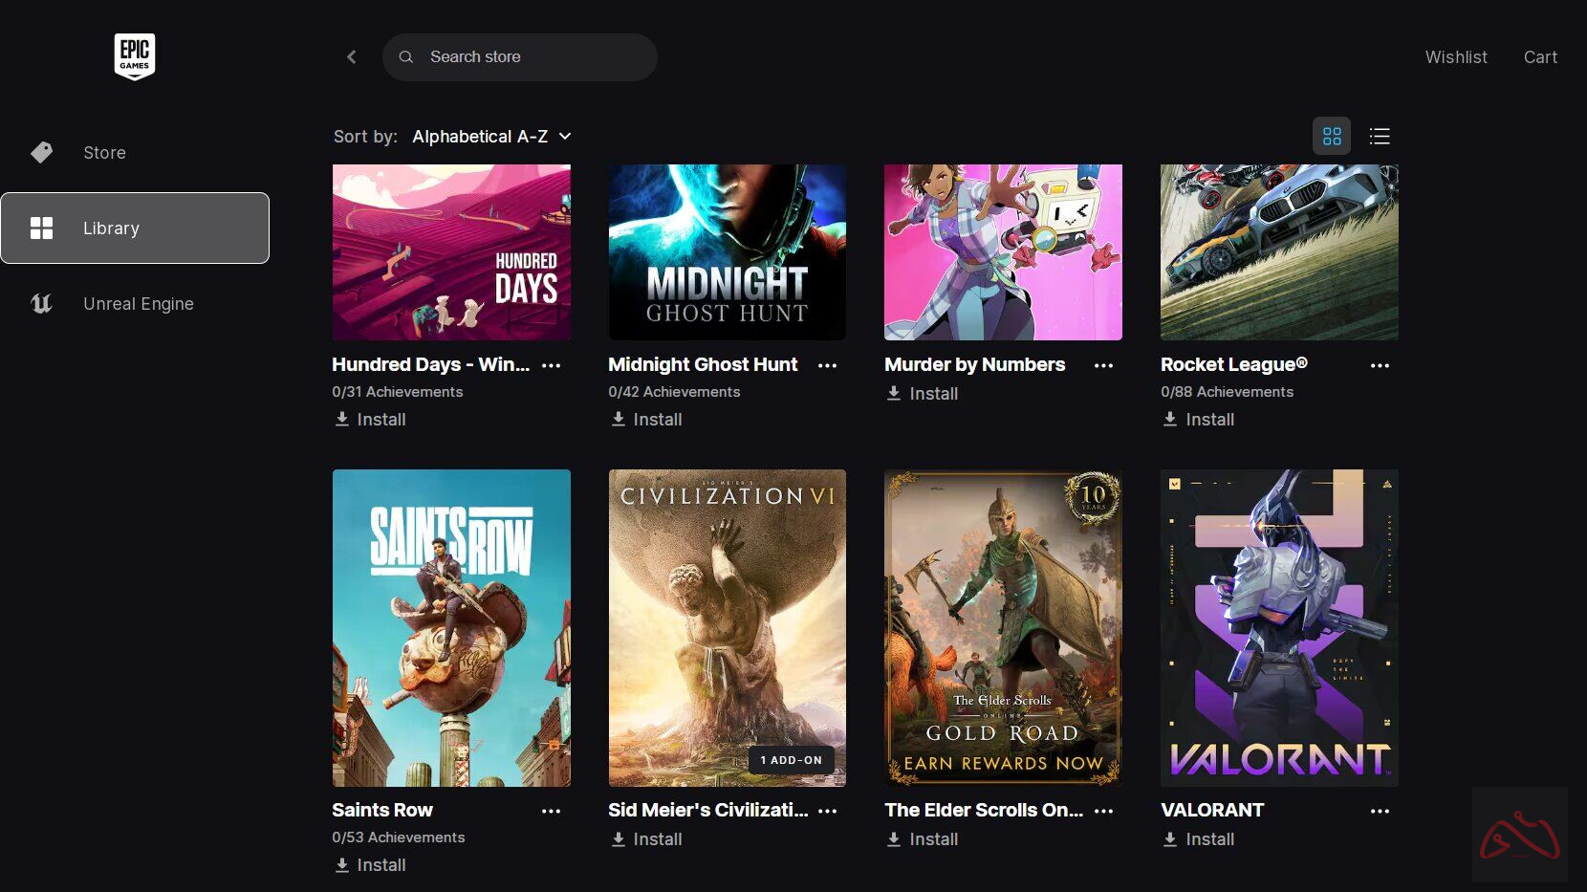The height and width of the screenshot is (892, 1587).
Task: Open the Wishlist page
Action: [x=1455, y=57]
